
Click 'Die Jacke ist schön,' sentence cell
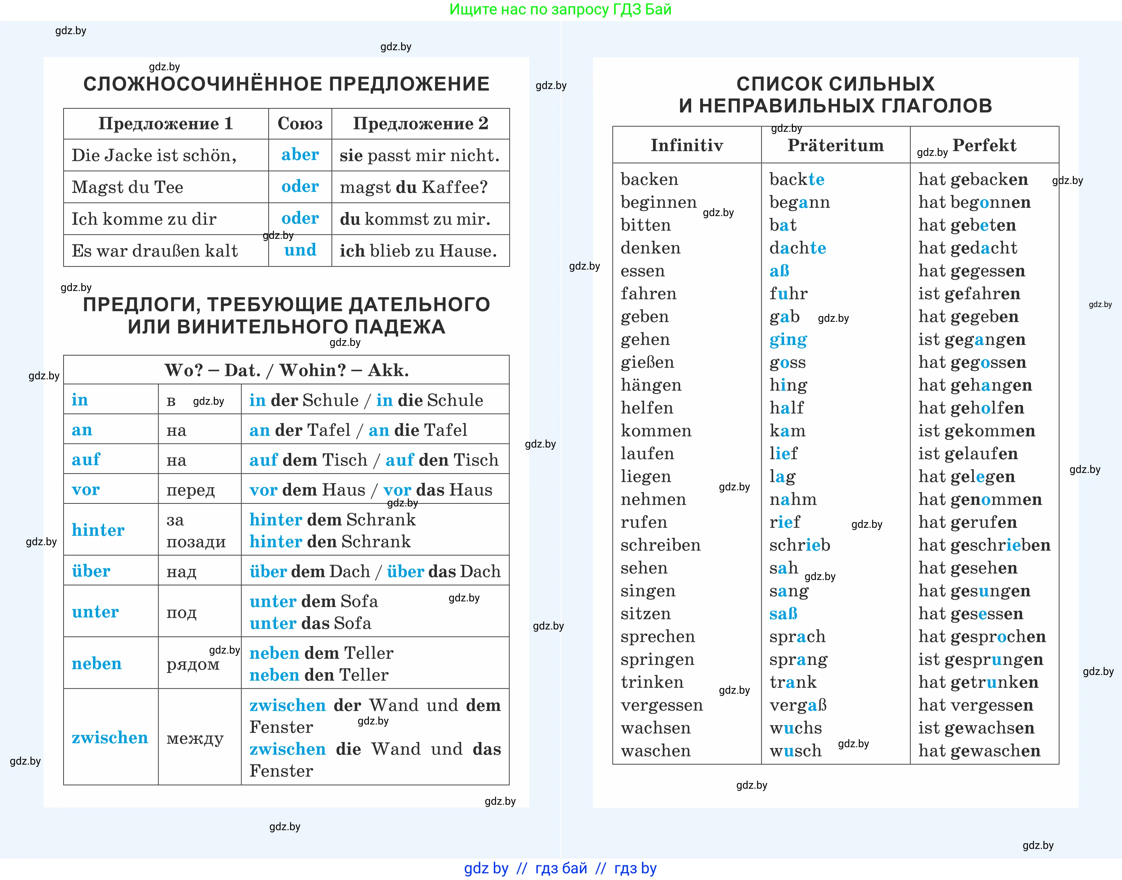click(154, 155)
